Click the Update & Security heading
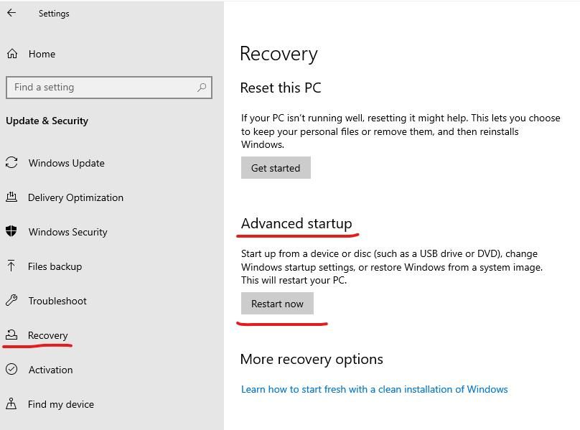The width and height of the screenshot is (580, 430). click(47, 121)
